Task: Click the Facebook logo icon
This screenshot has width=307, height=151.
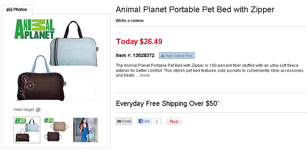Action: 140,121
